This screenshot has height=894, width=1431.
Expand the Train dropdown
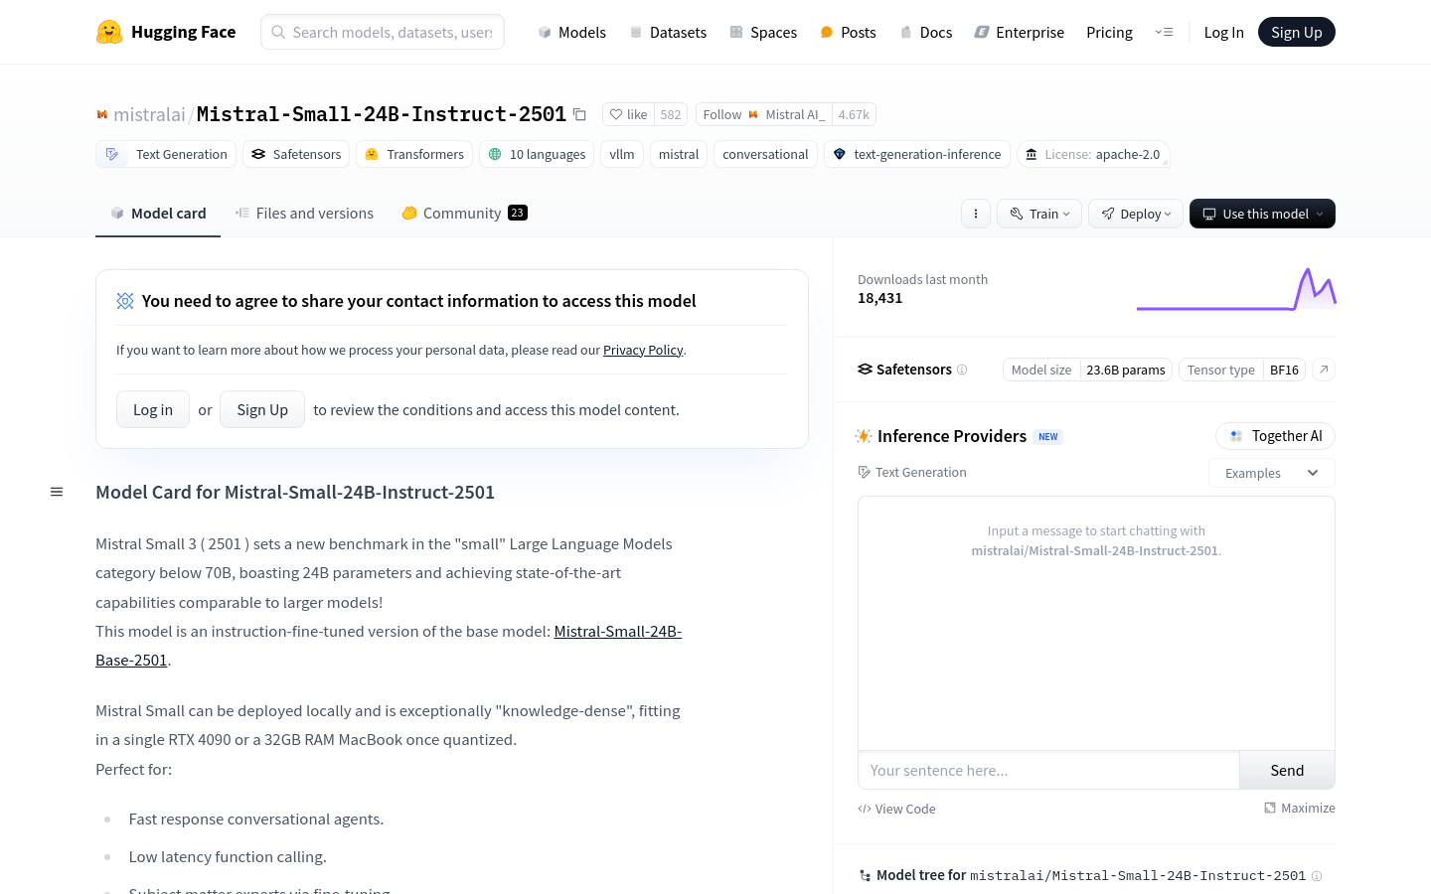(1039, 214)
